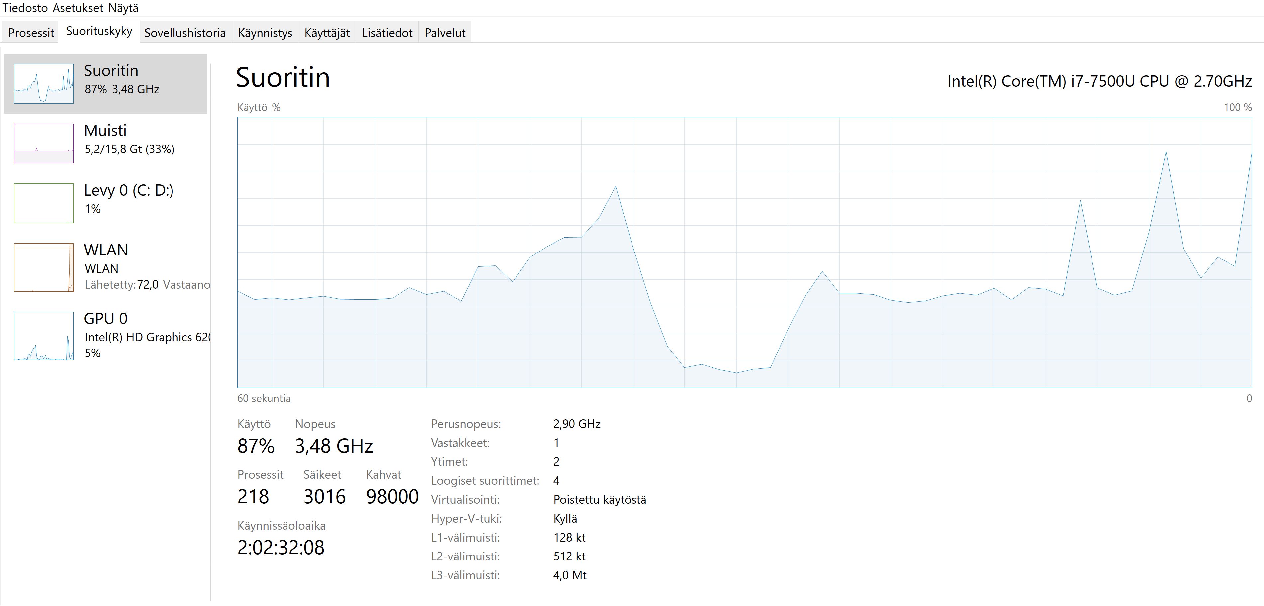Open the Asetukset menu
Viewport: 1264px width, 606px height.
[77, 8]
